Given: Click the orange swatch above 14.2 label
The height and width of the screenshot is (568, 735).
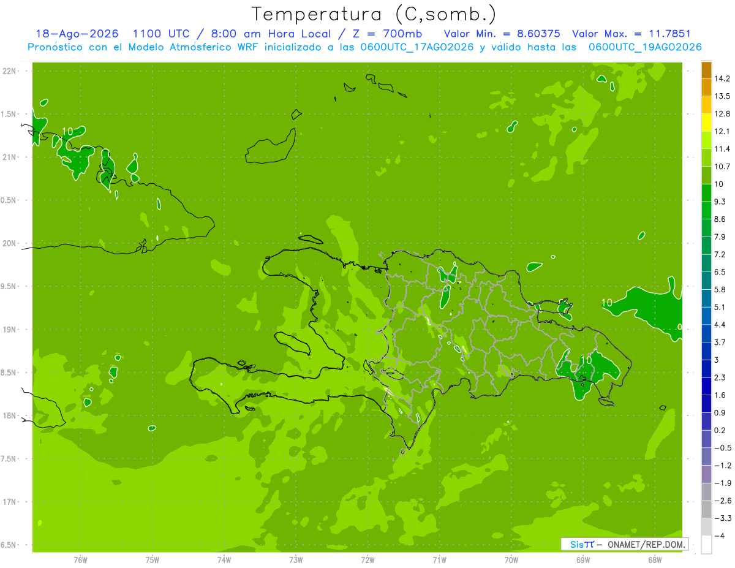Looking at the screenshot, I should (x=706, y=70).
